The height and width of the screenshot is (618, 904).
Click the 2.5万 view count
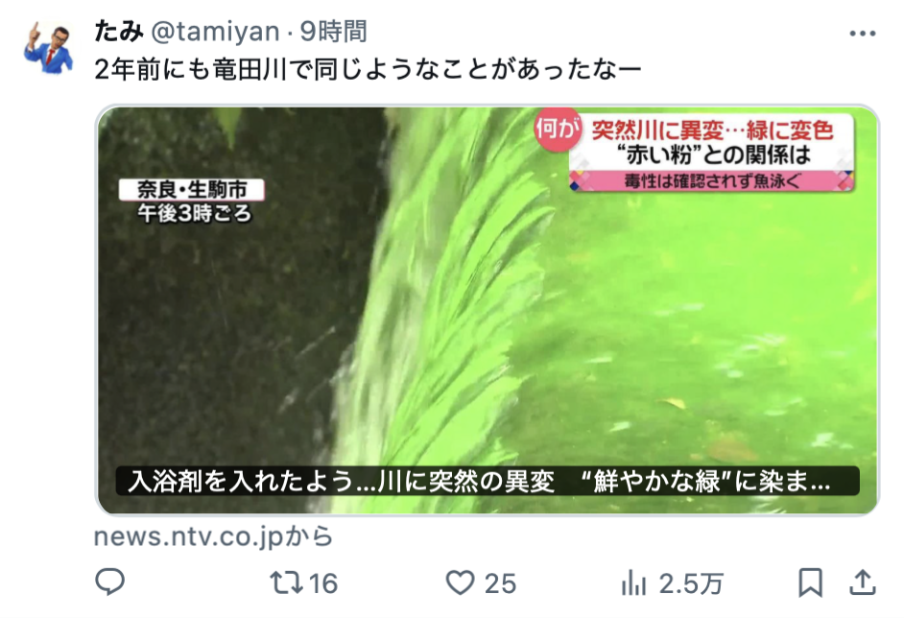pyautogui.click(x=691, y=583)
